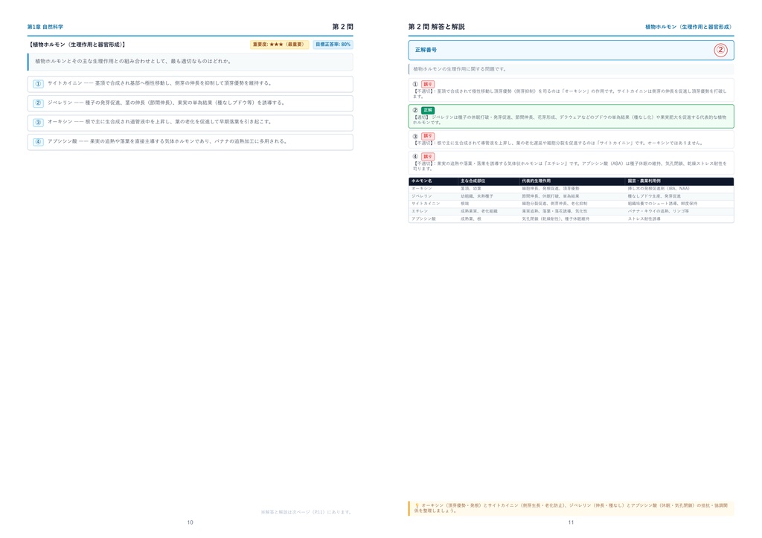Screen dimensions: 762x538
Task: Click オーキシン in the table's hormone name column
Action: [421, 189]
